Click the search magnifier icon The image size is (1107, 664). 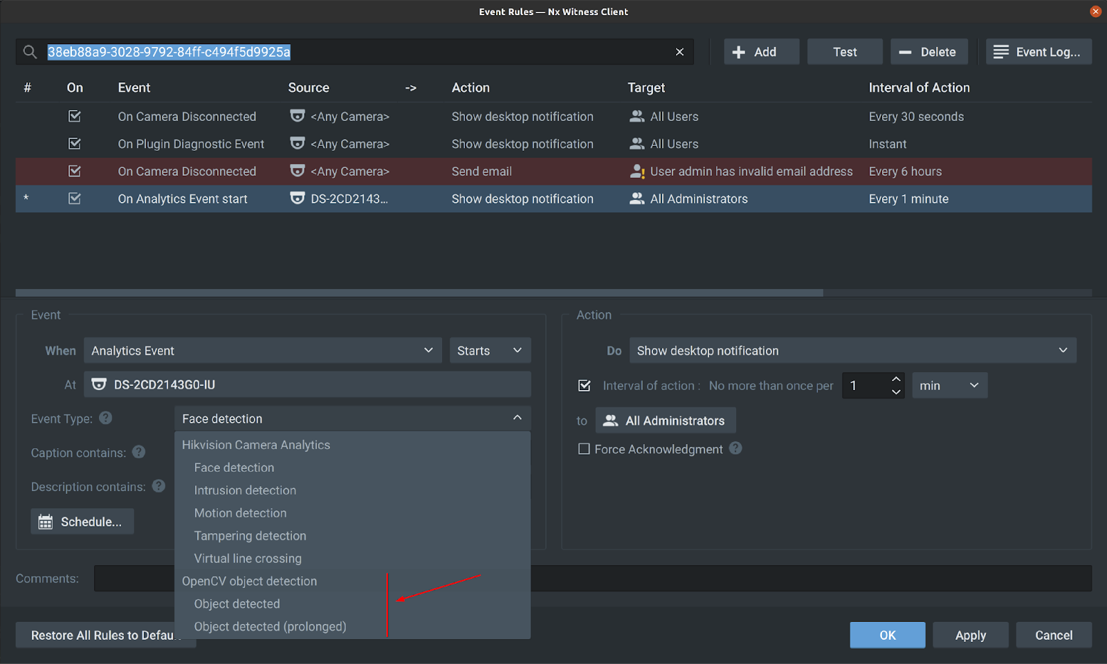point(30,52)
